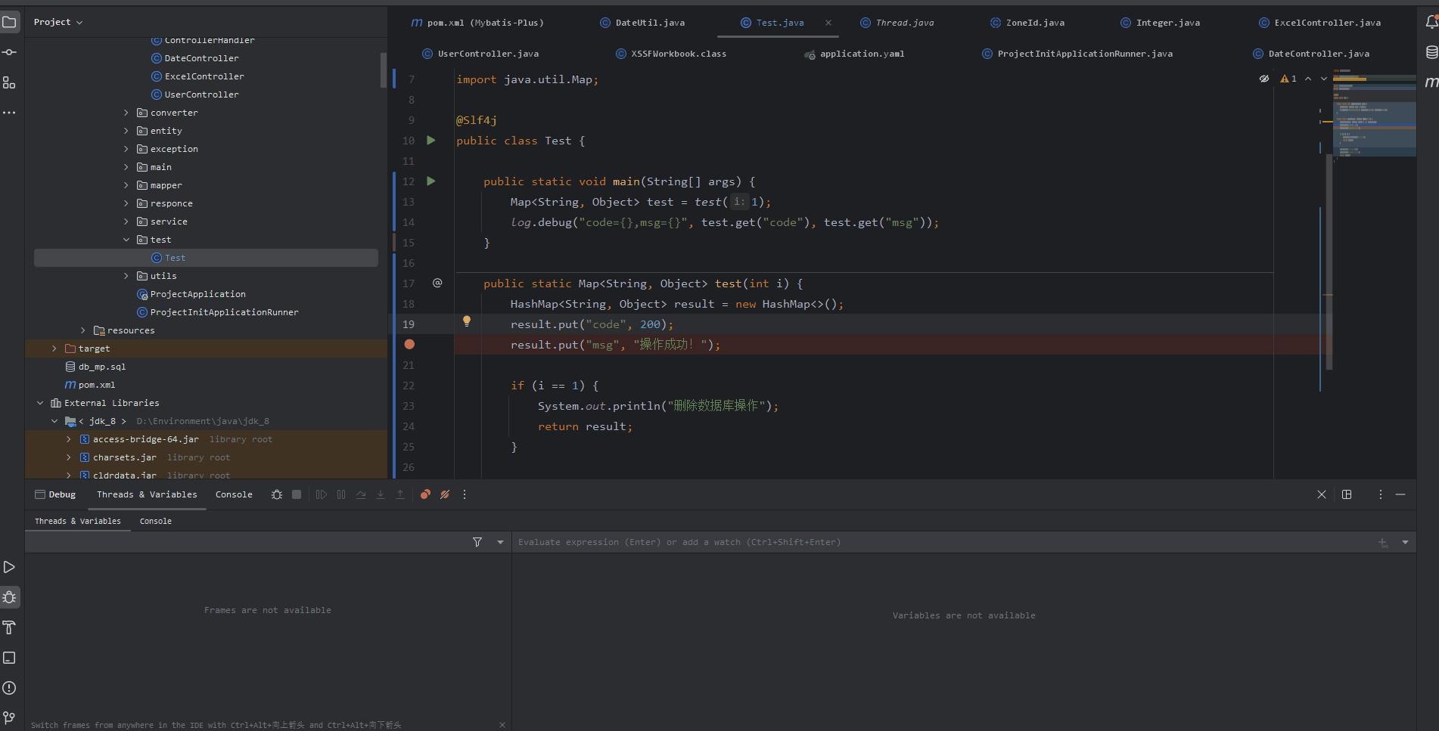
Task: Click View Breakpoints icon in debug toolbar
Action: pyautogui.click(x=425, y=494)
